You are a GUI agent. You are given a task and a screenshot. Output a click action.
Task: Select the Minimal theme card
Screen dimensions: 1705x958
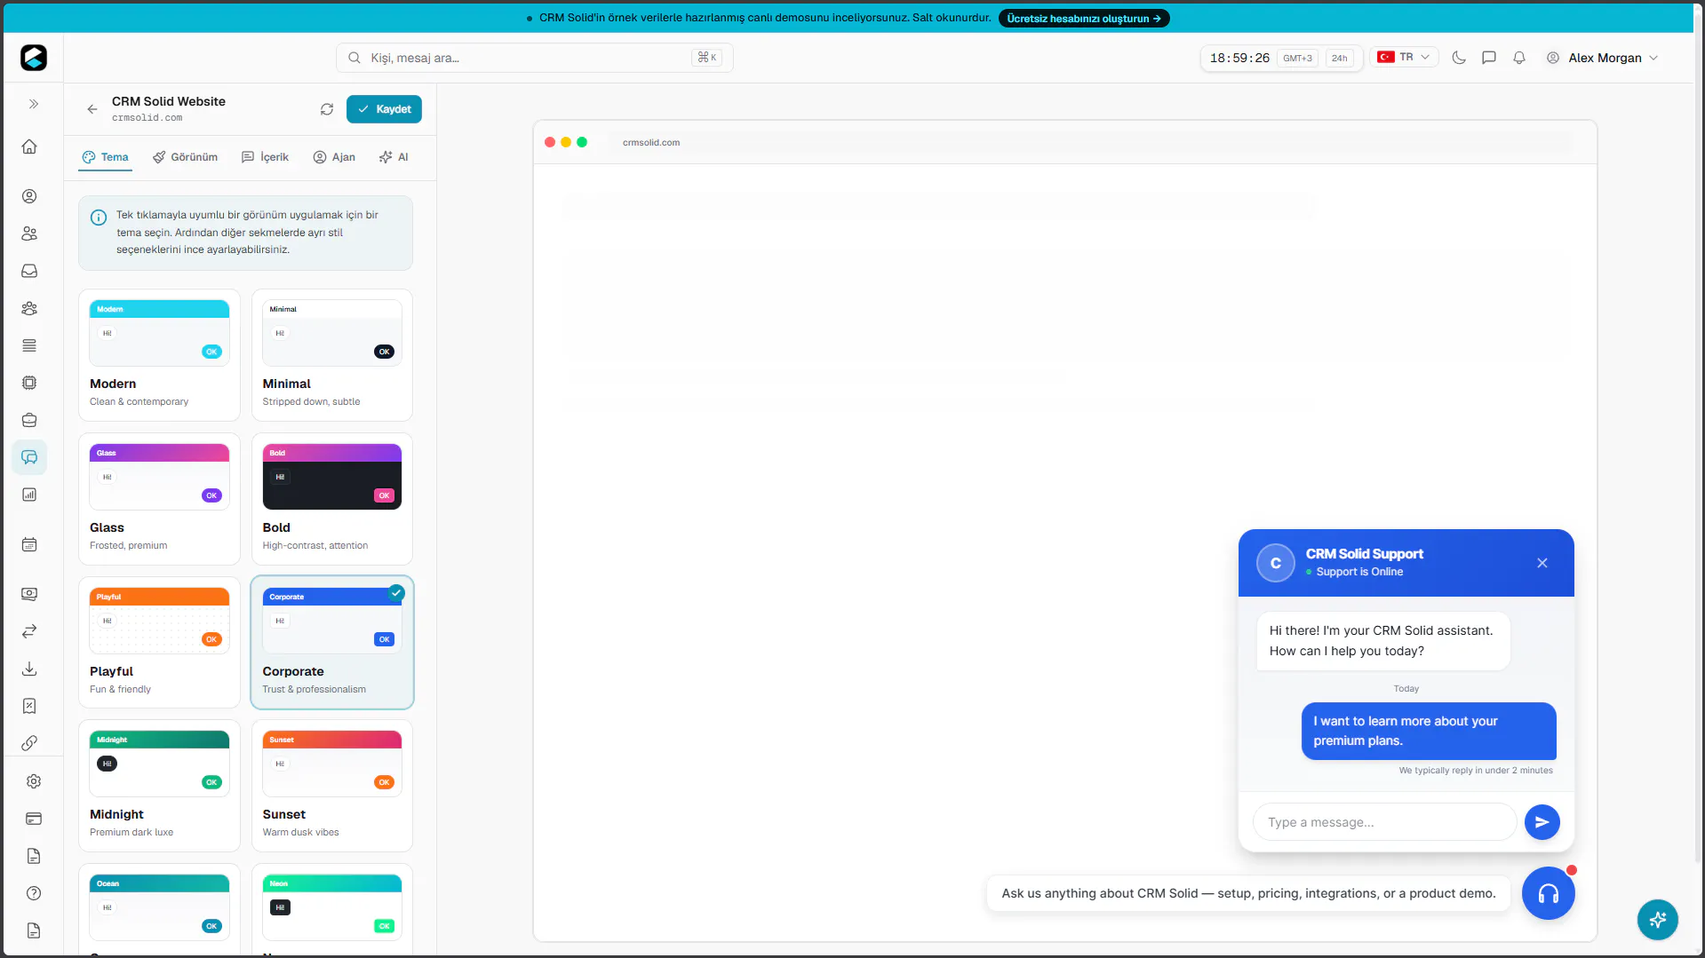332,355
